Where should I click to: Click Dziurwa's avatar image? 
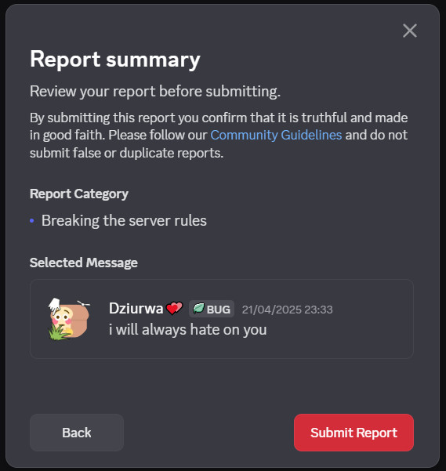[x=69, y=319]
